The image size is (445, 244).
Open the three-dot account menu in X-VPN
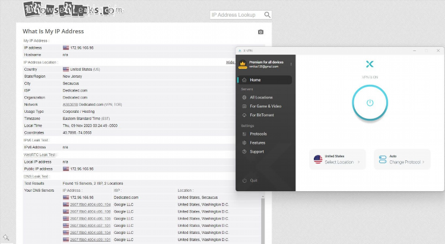[x=291, y=64]
